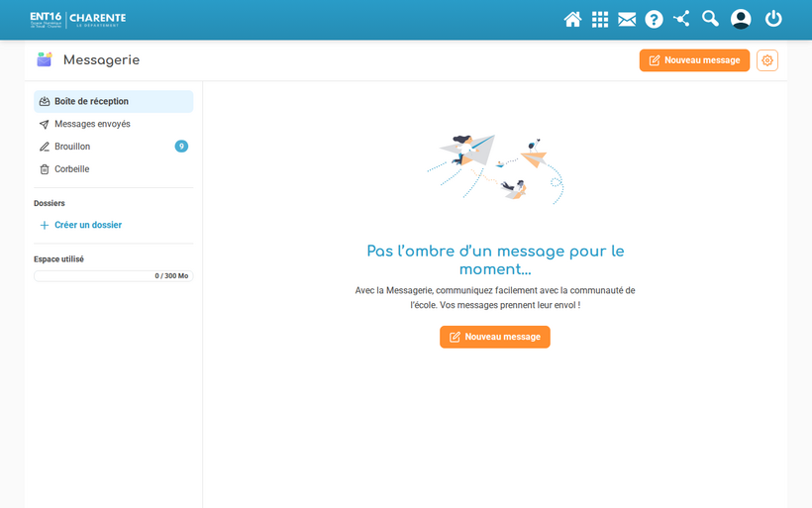Open messaging settings gear button
The height and width of the screenshot is (508, 812).
tap(767, 60)
